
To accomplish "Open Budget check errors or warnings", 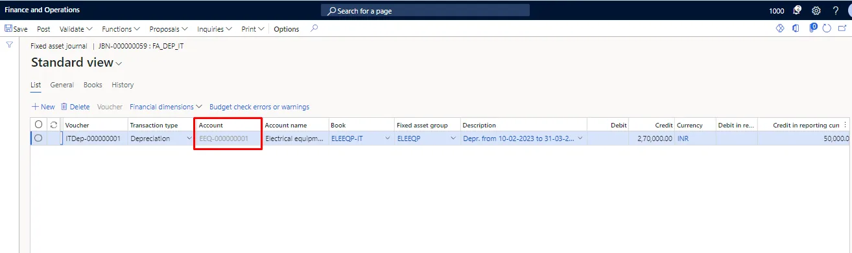I will click(259, 107).
